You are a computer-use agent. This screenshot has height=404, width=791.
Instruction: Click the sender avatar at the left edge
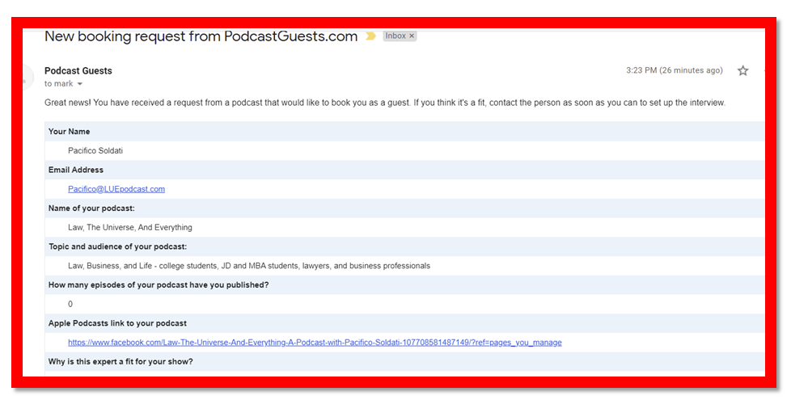pyautogui.click(x=27, y=77)
